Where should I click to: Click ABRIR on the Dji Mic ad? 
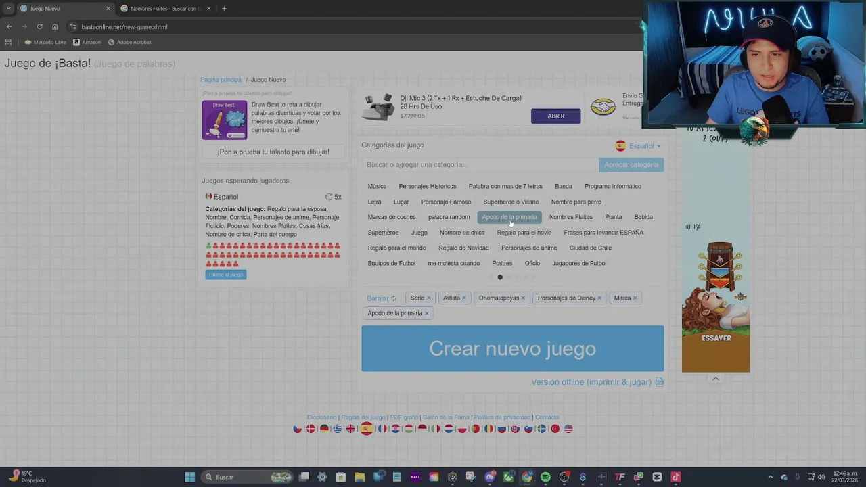[x=555, y=116]
